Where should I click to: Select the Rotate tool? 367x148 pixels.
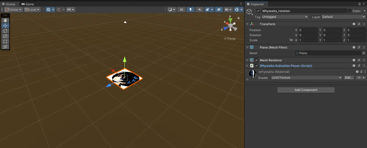pyautogui.click(x=5, y=31)
